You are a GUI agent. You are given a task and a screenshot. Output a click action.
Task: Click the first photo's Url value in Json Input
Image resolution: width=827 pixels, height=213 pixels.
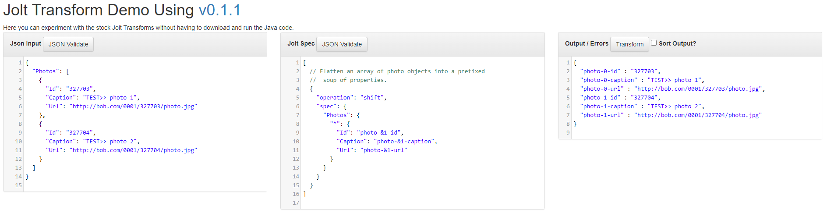pyautogui.click(x=133, y=106)
